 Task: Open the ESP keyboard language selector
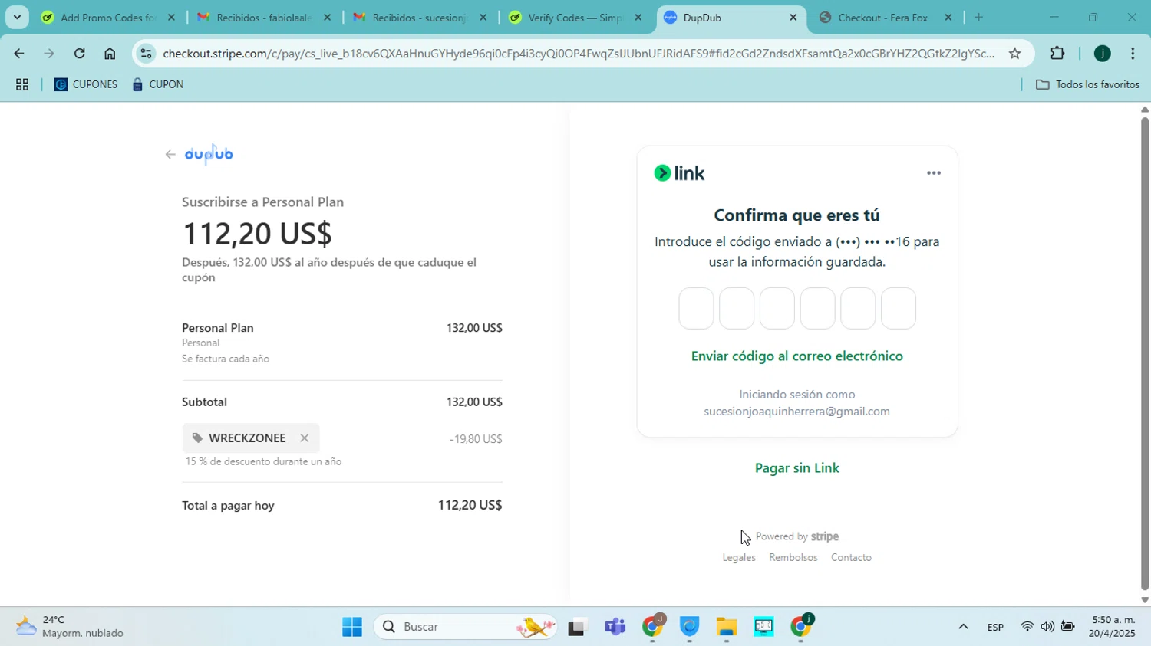point(995,627)
